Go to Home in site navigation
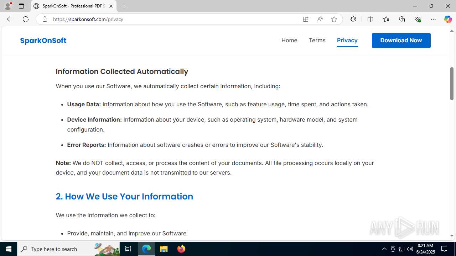 (289, 40)
